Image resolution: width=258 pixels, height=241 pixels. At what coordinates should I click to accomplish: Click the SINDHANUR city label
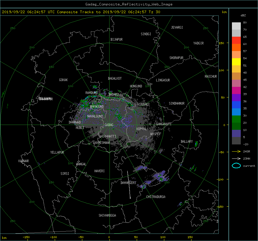pyautogui.click(x=177, y=103)
